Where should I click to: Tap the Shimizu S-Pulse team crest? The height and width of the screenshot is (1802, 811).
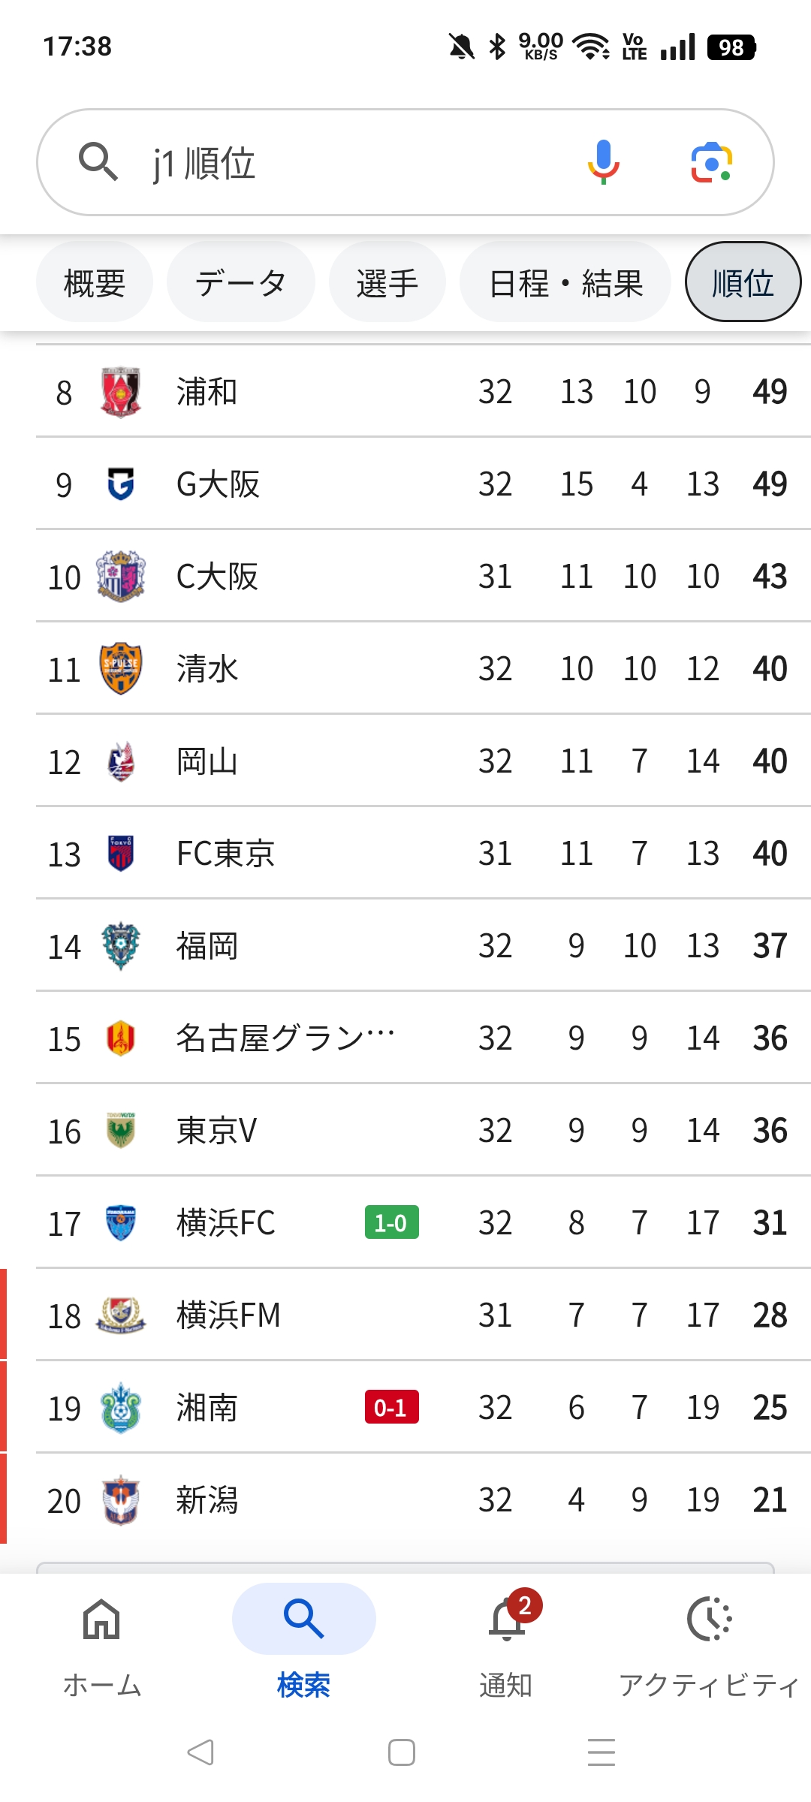click(121, 668)
